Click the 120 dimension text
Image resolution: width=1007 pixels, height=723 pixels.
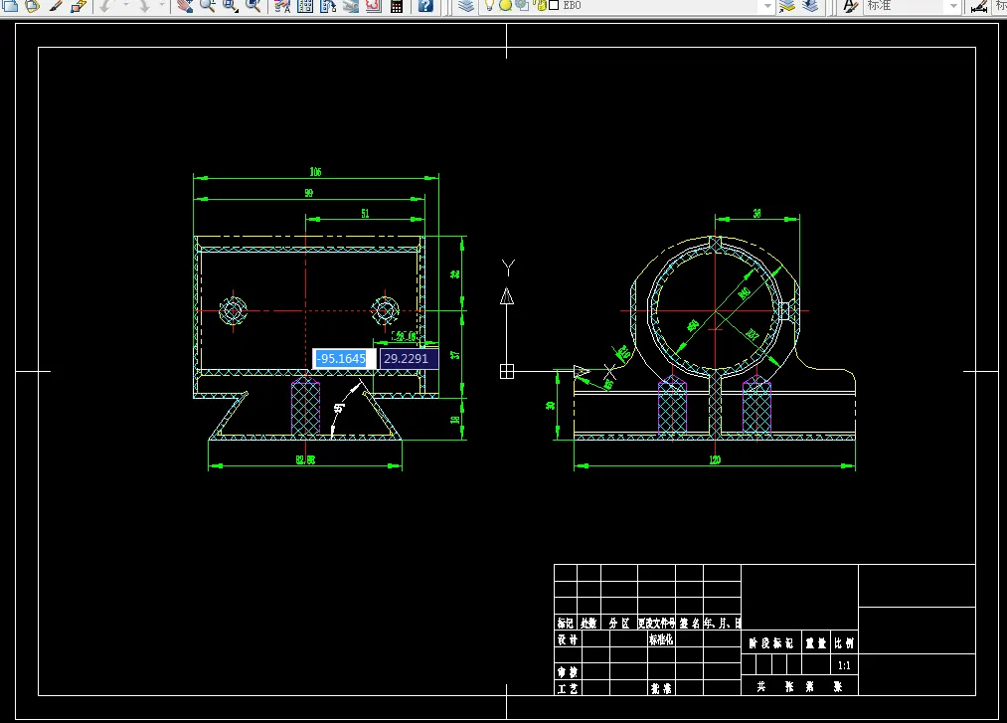715,459
